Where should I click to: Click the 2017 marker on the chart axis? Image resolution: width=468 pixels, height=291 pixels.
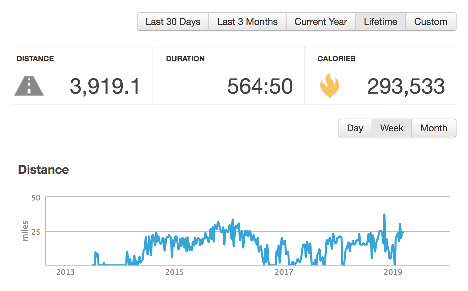click(x=284, y=272)
